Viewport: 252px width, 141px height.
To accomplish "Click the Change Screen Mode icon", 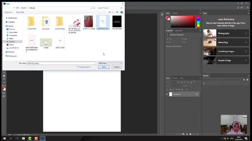I will [4, 96].
